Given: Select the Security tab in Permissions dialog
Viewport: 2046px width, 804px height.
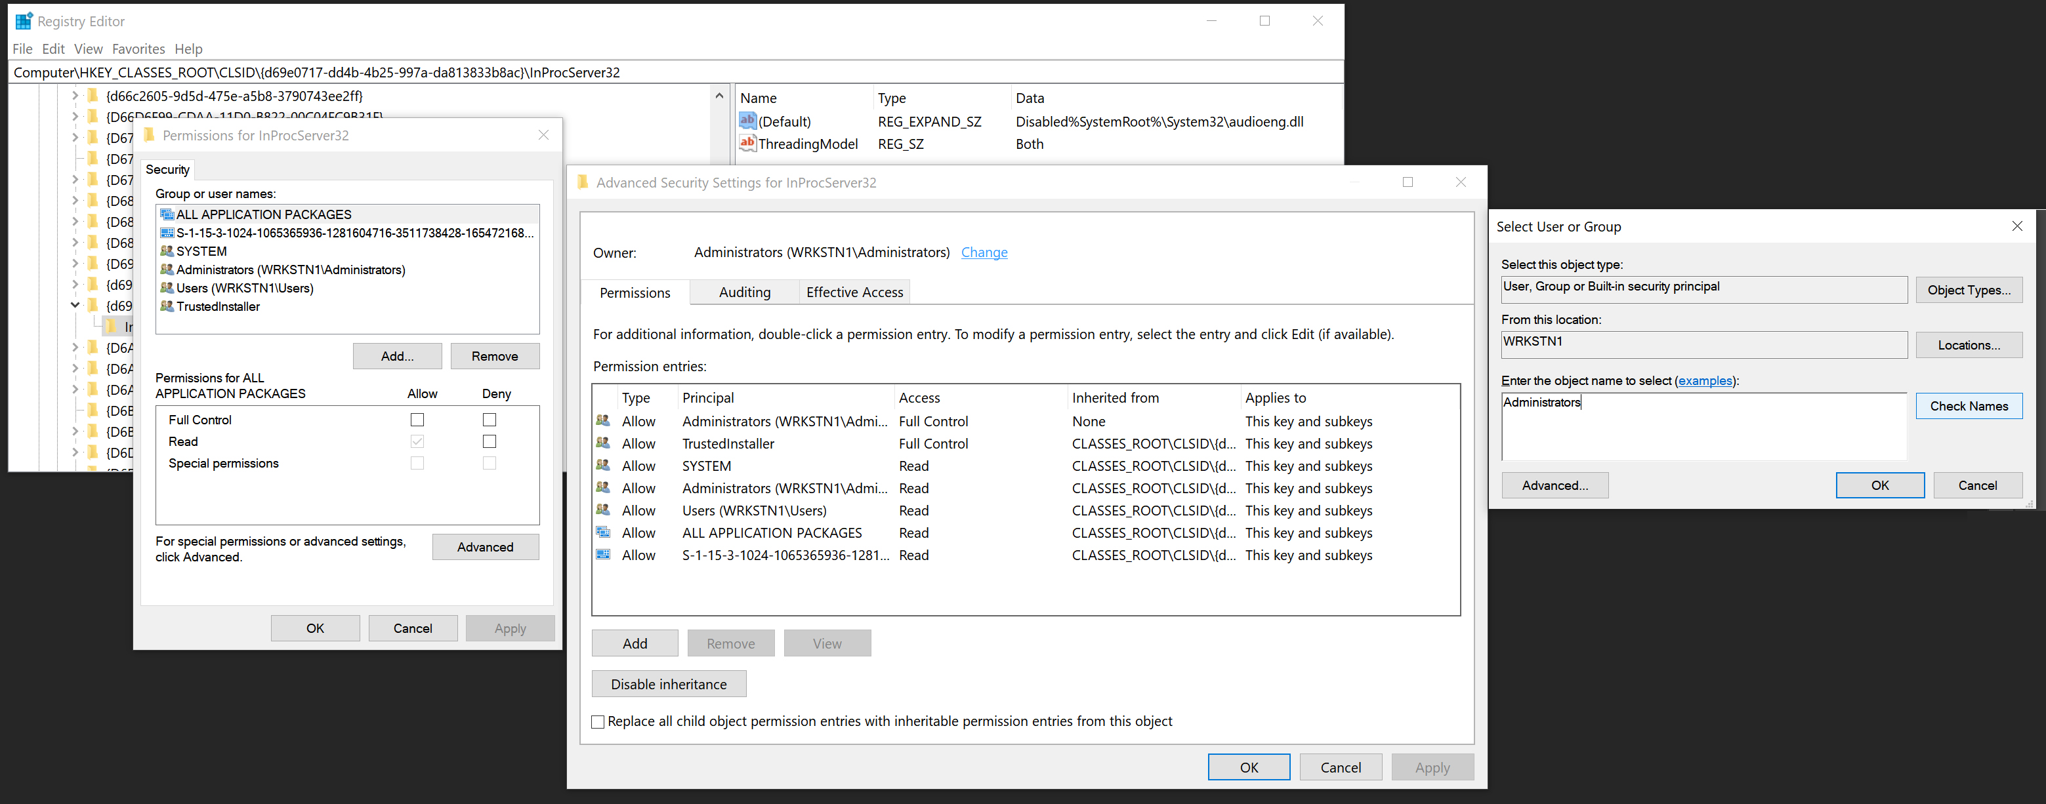Looking at the screenshot, I should point(167,169).
